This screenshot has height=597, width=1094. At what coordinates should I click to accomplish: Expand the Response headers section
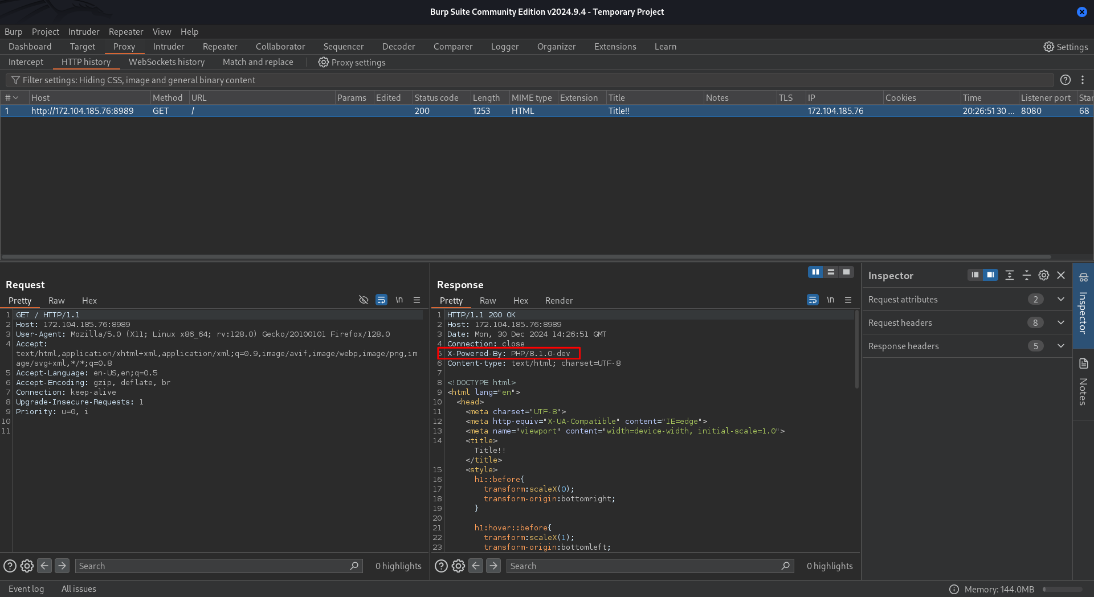pyautogui.click(x=1060, y=346)
